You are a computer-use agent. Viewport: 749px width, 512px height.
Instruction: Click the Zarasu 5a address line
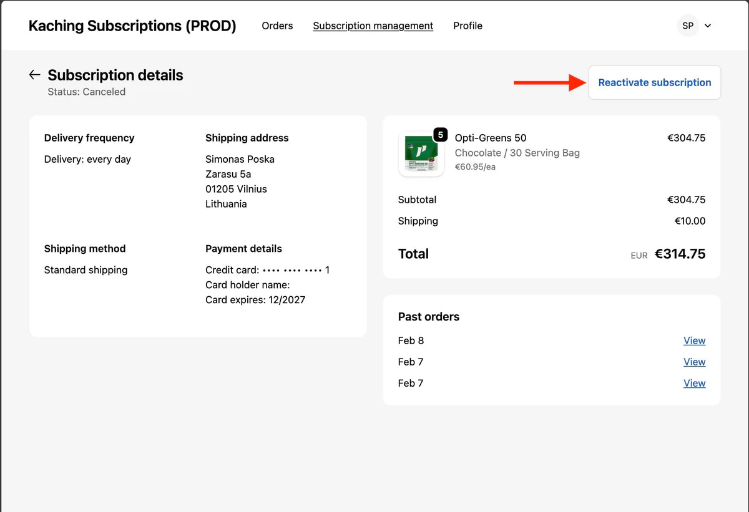228,174
